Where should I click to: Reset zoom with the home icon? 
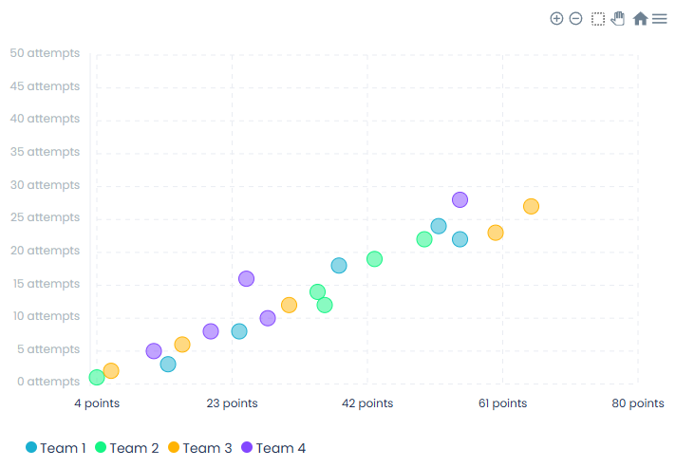pos(640,19)
